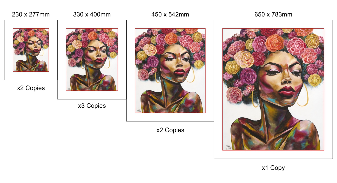
Task: Click the white border of the smallest print
Action: click(x=8, y=50)
